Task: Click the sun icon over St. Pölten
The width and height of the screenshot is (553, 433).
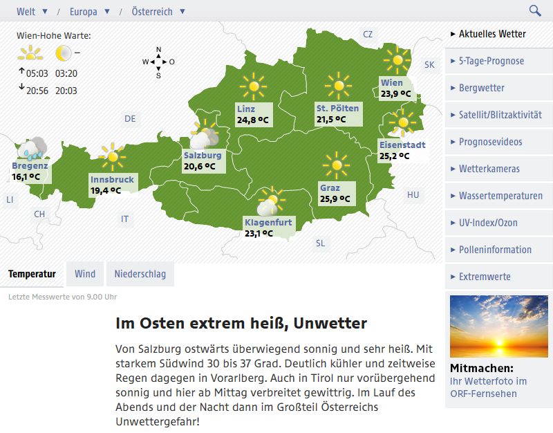Action: pos(338,86)
